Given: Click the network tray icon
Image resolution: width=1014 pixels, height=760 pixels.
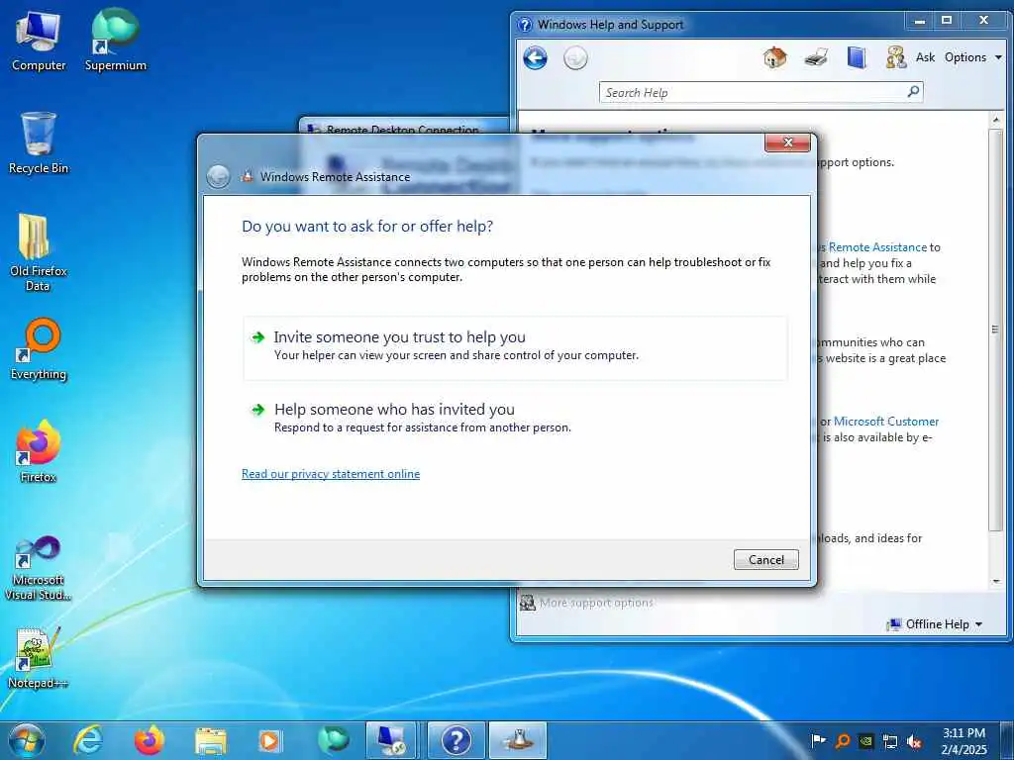Looking at the screenshot, I should pyautogui.click(x=890, y=741).
